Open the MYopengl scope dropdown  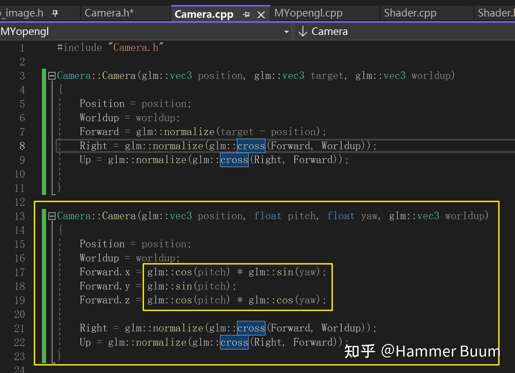(286, 31)
